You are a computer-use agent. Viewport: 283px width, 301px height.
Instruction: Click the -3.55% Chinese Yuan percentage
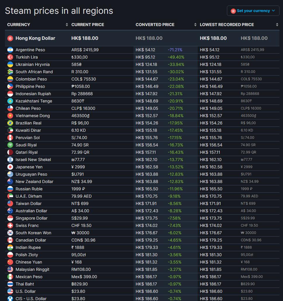point(174,262)
